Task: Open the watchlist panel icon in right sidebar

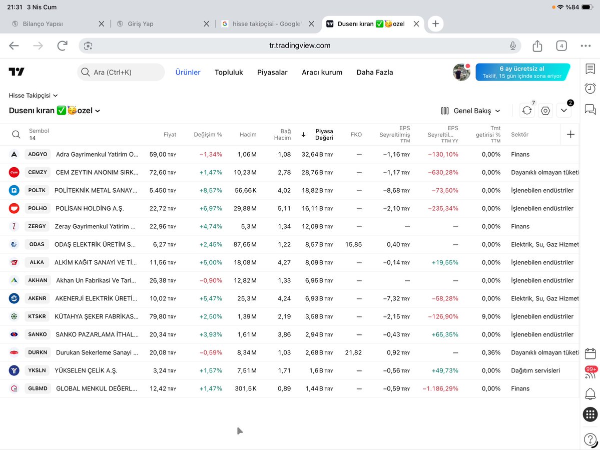Action: pos(590,69)
